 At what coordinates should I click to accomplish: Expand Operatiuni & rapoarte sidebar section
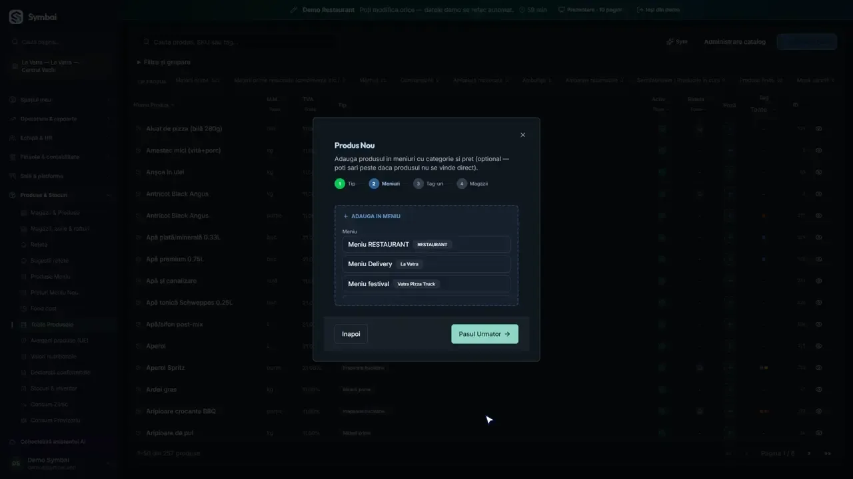pyautogui.click(x=60, y=119)
